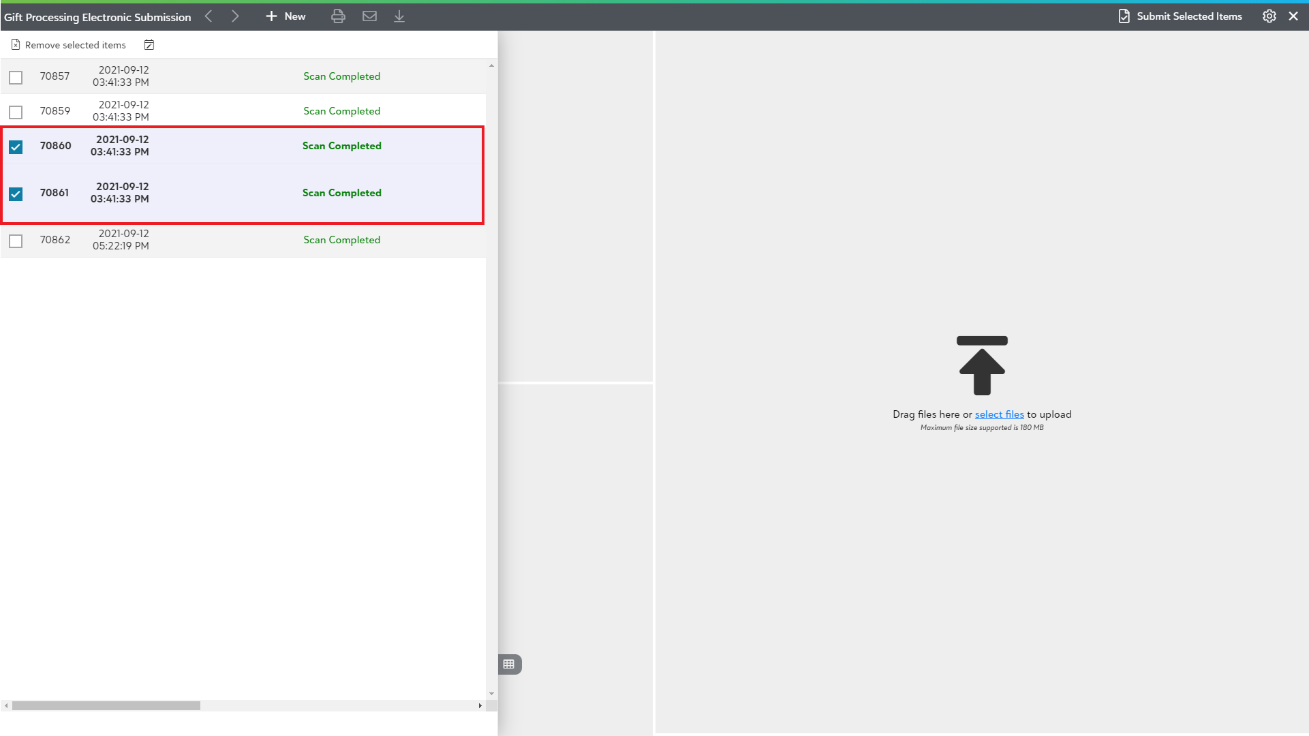
Task: Click the horizontal scrollbar thumb
Action: [x=106, y=705]
